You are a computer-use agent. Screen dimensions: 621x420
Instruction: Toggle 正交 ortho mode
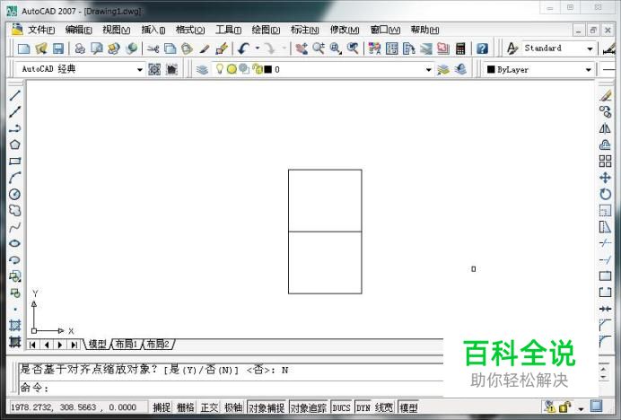[x=209, y=407]
